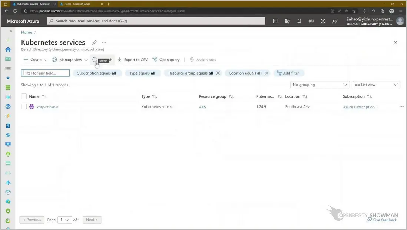Open All resources green grid icon
This screenshot has width=407, height=230.
pos(8,87)
